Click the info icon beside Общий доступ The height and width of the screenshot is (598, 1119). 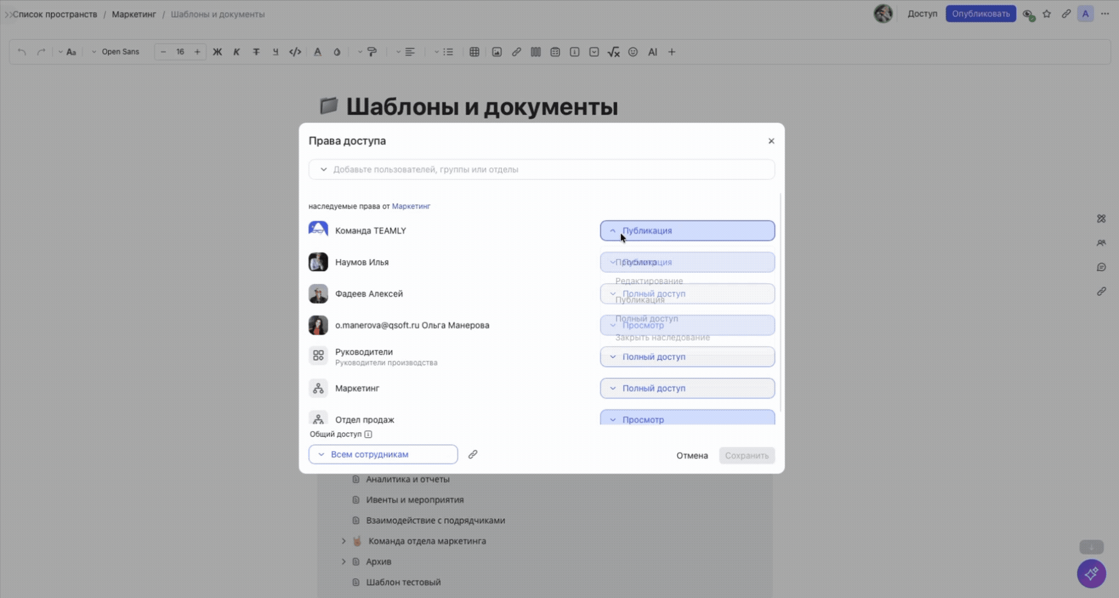[x=368, y=434]
